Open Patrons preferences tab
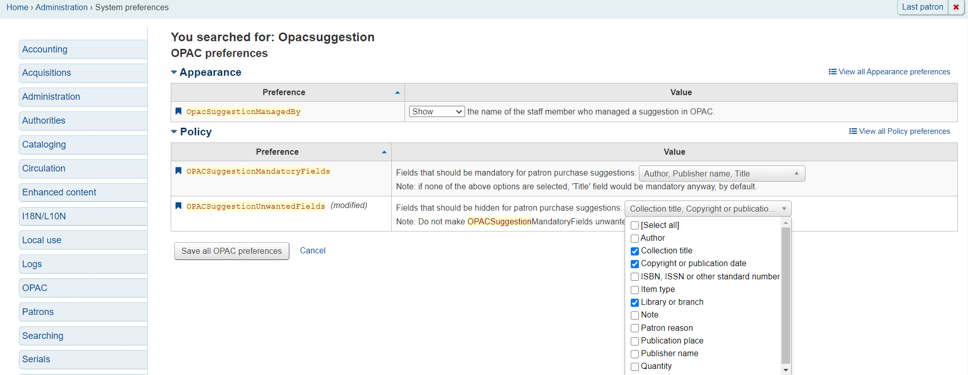Viewport: 968px width, 375px height. coord(83,312)
